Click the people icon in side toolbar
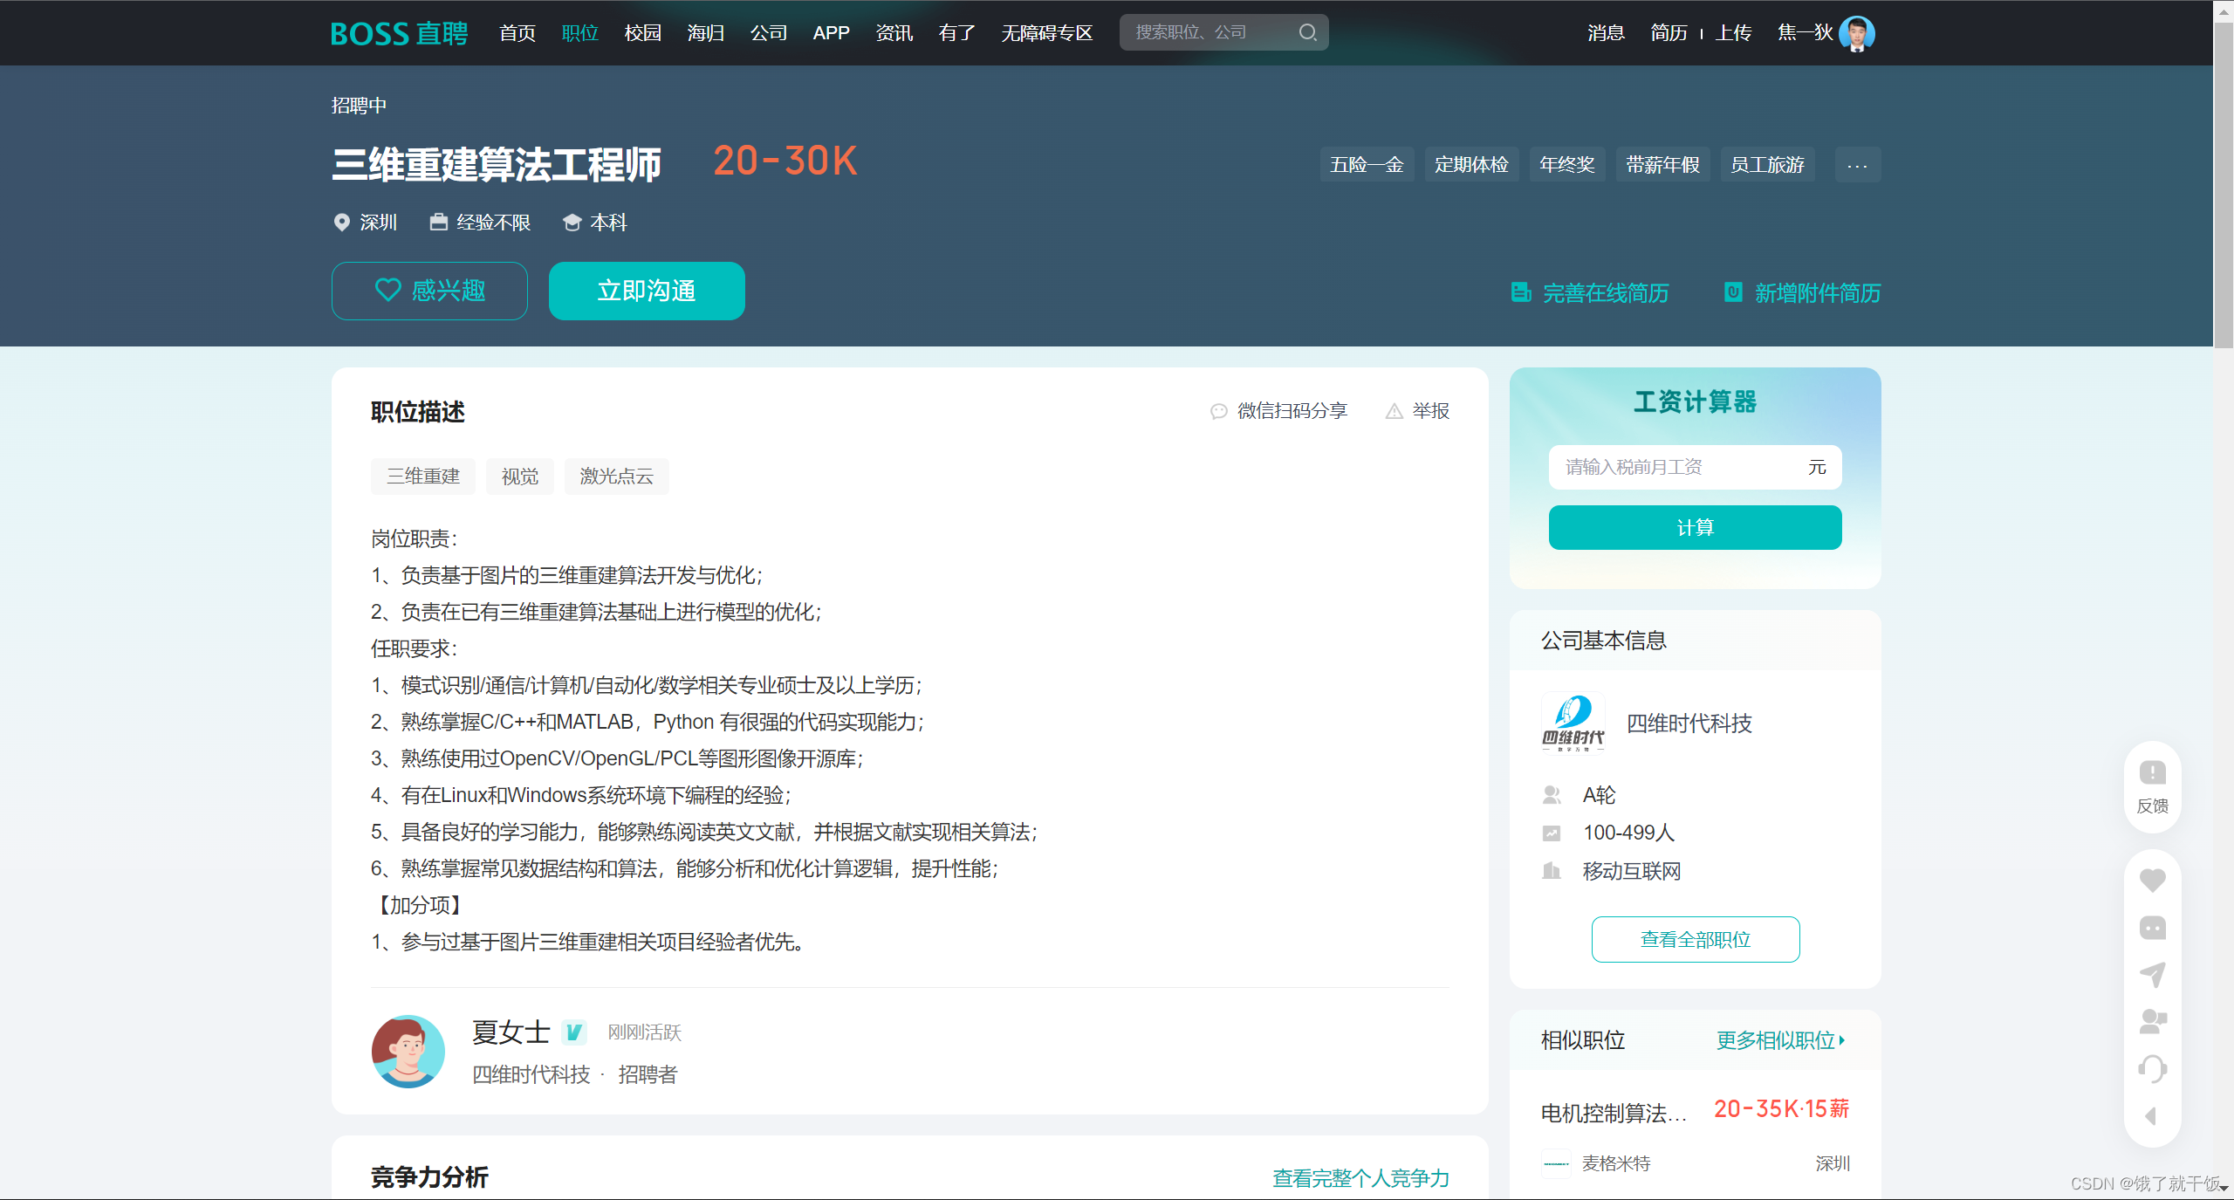The image size is (2234, 1200). 2152,1022
